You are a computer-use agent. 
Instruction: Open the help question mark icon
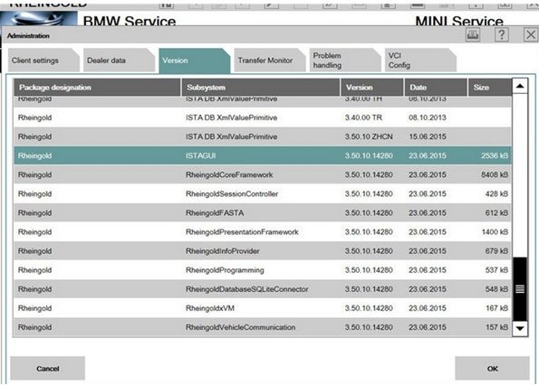[x=502, y=35]
